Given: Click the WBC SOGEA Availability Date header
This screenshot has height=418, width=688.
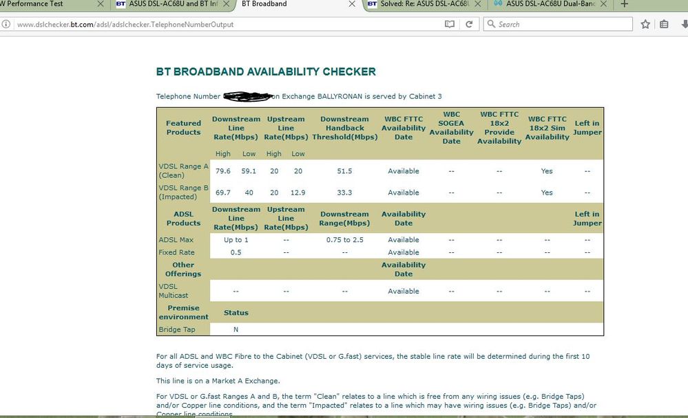Looking at the screenshot, I should 452,127.
